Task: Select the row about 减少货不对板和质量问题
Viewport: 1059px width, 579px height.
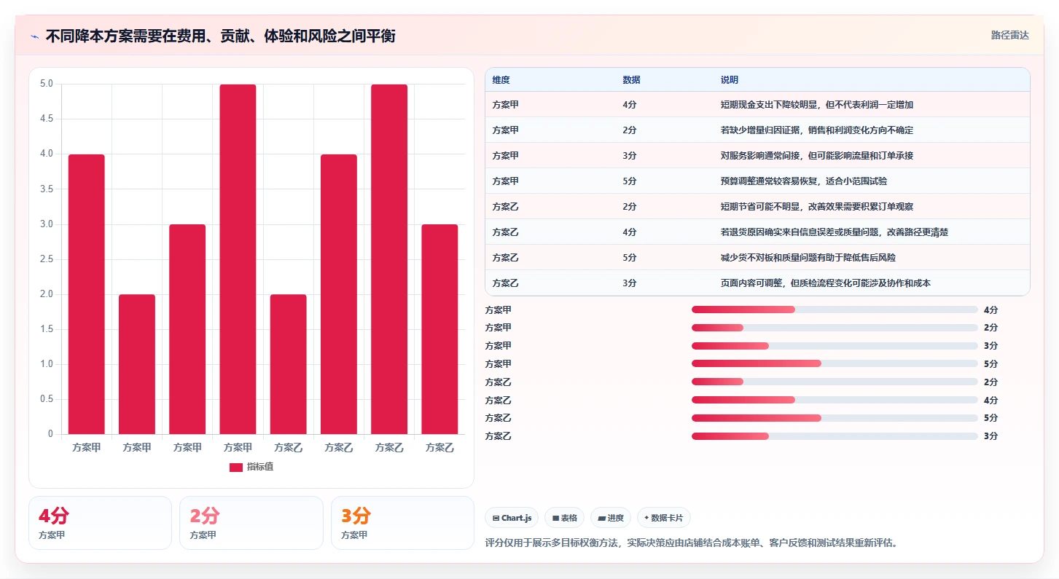Action: 757,258
